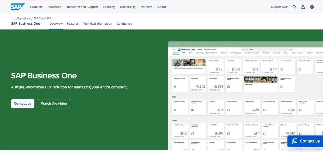This screenshot has width=323, height=152.
Task: Click the Create A/R Reserve Invoice tile
Action: [270, 131]
